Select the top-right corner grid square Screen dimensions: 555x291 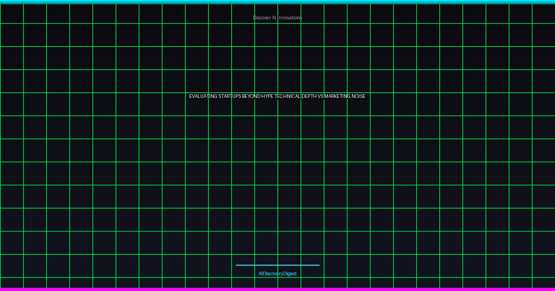click(x=543, y=13)
